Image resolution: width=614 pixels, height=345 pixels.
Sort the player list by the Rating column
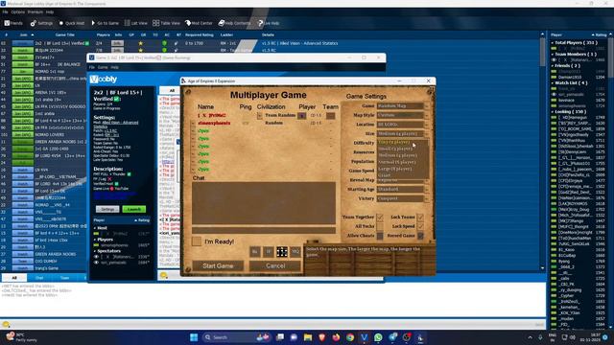coord(601,35)
